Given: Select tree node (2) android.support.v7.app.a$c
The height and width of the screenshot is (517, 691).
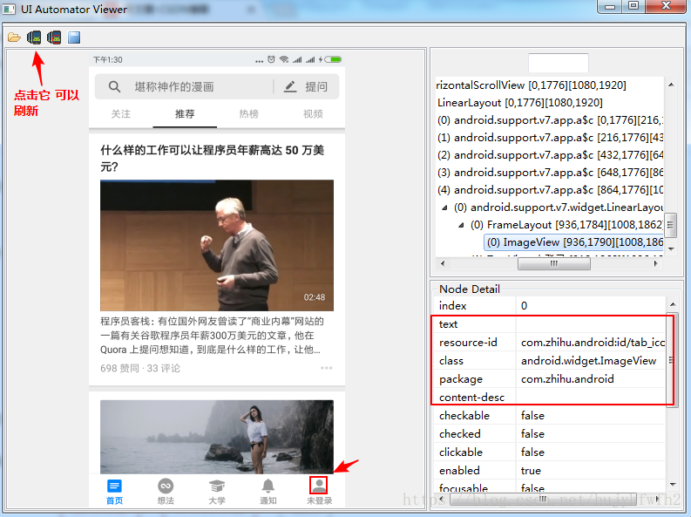Looking at the screenshot, I should click(550, 155).
